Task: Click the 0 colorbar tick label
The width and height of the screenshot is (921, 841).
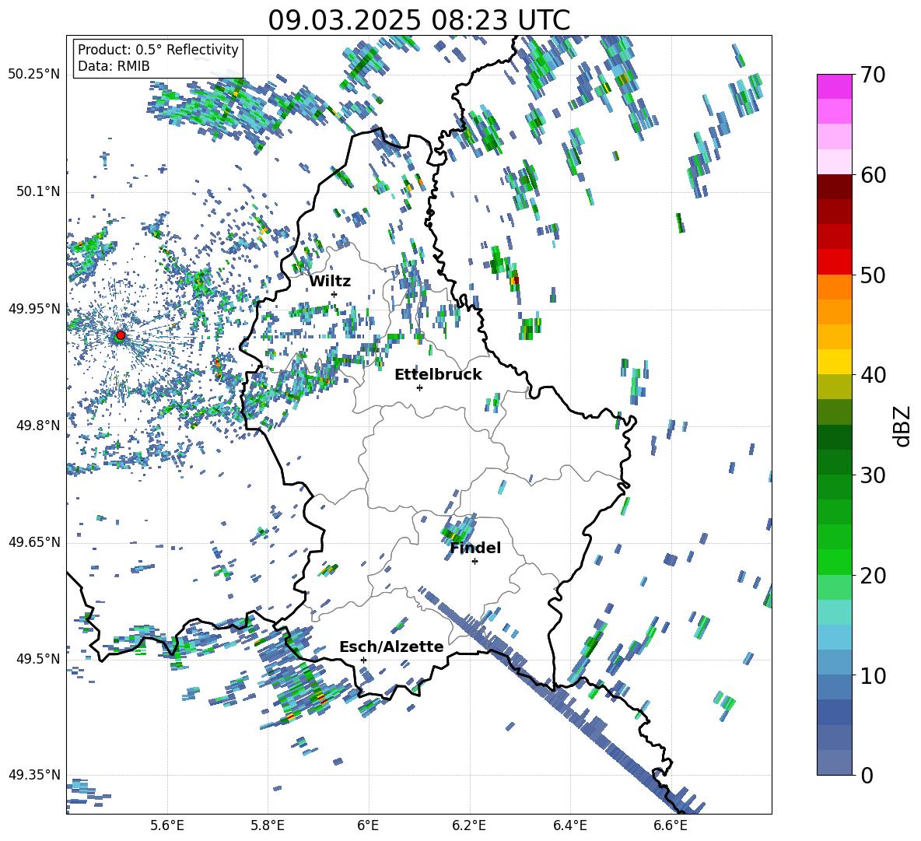Action: point(867,775)
